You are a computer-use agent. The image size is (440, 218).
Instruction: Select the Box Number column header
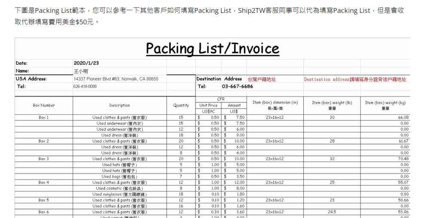coord(44,105)
